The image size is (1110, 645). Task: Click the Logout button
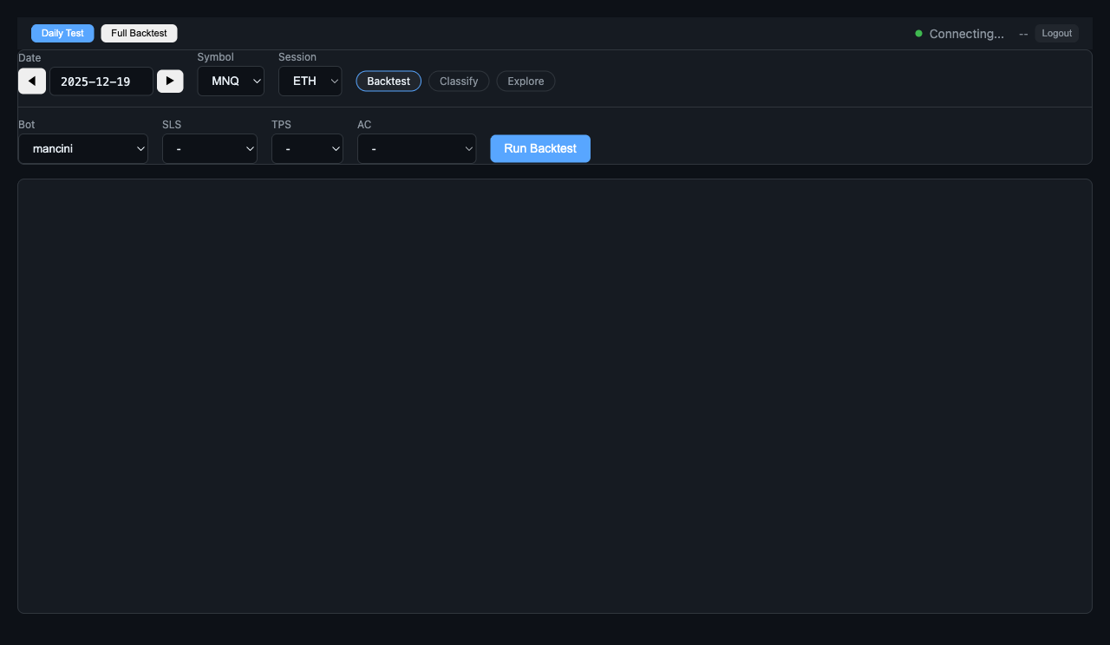click(1056, 33)
